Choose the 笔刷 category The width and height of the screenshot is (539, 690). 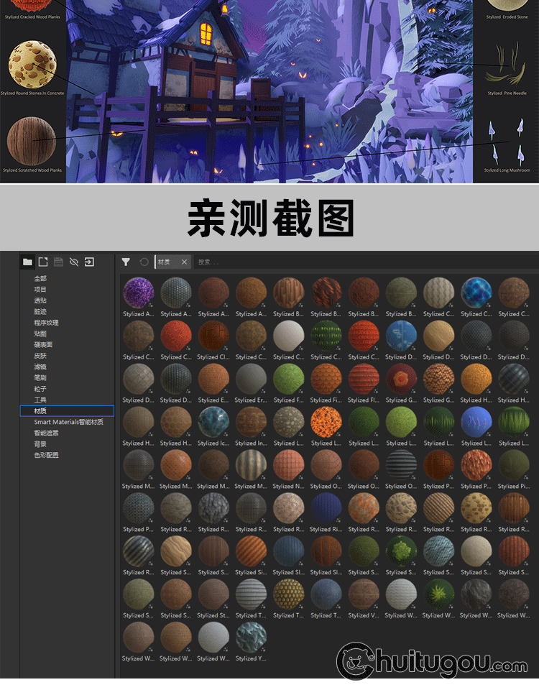[x=40, y=378]
